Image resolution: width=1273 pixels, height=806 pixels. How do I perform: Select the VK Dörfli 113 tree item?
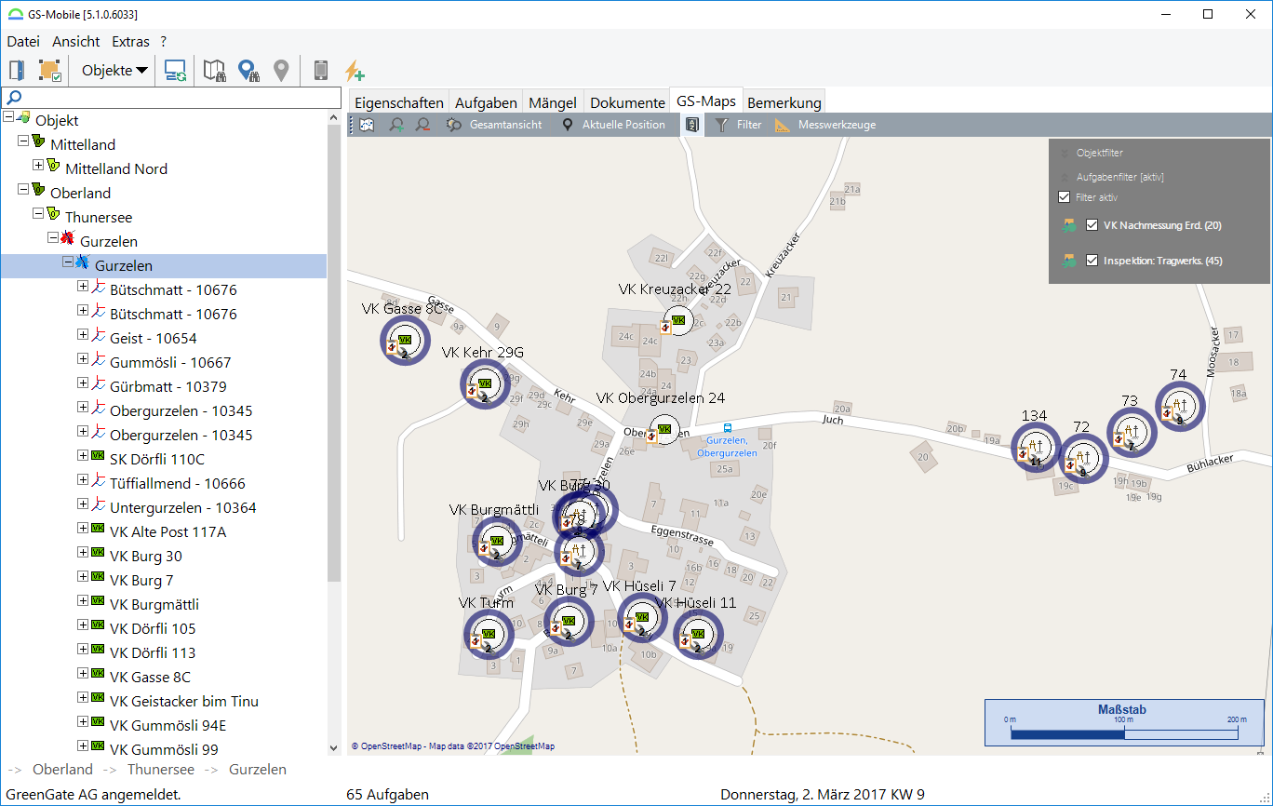tap(153, 652)
